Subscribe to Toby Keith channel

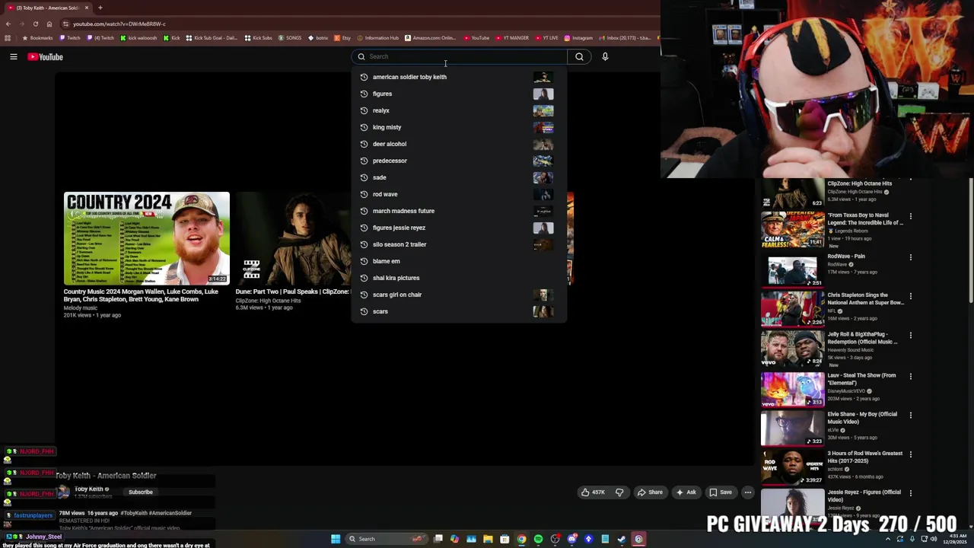(x=141, y=492)
